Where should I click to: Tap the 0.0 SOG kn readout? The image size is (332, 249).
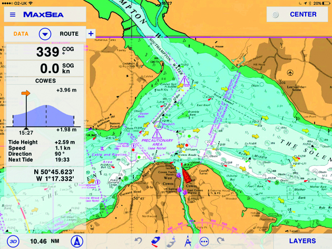tap(45, 68)
